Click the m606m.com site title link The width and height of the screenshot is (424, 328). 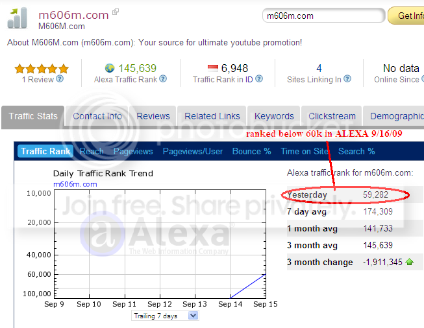[73, 15]
